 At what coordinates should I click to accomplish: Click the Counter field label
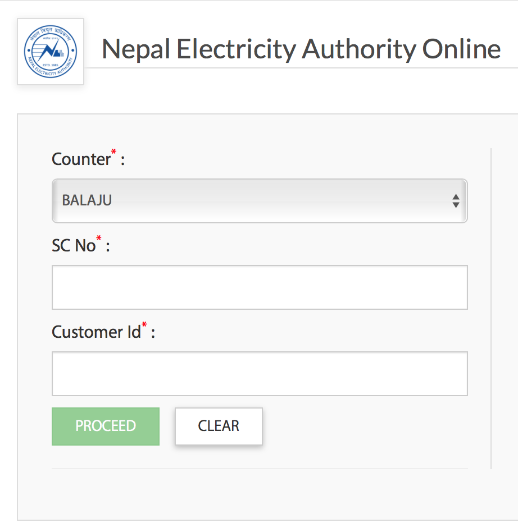tap(81, 159)
